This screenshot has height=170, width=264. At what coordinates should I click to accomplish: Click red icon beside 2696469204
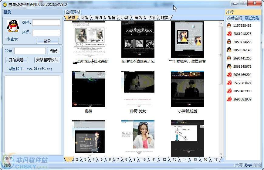point(229,74)
